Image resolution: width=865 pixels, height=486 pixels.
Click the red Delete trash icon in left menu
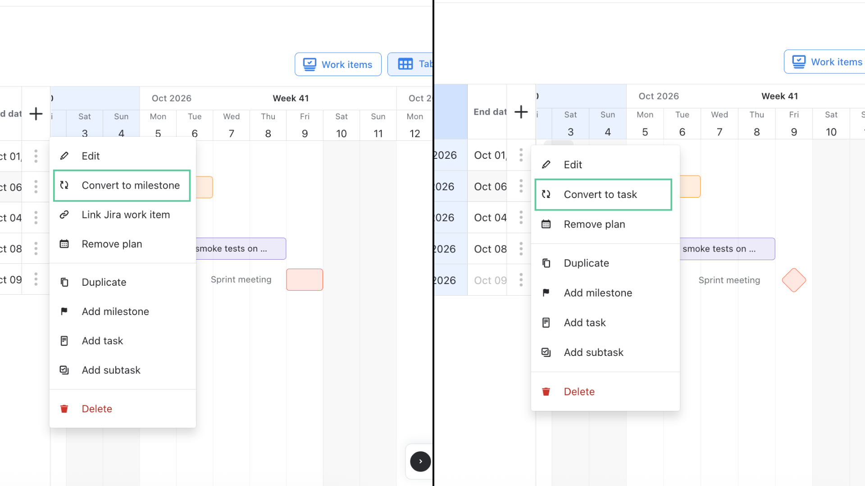[64, 409]
